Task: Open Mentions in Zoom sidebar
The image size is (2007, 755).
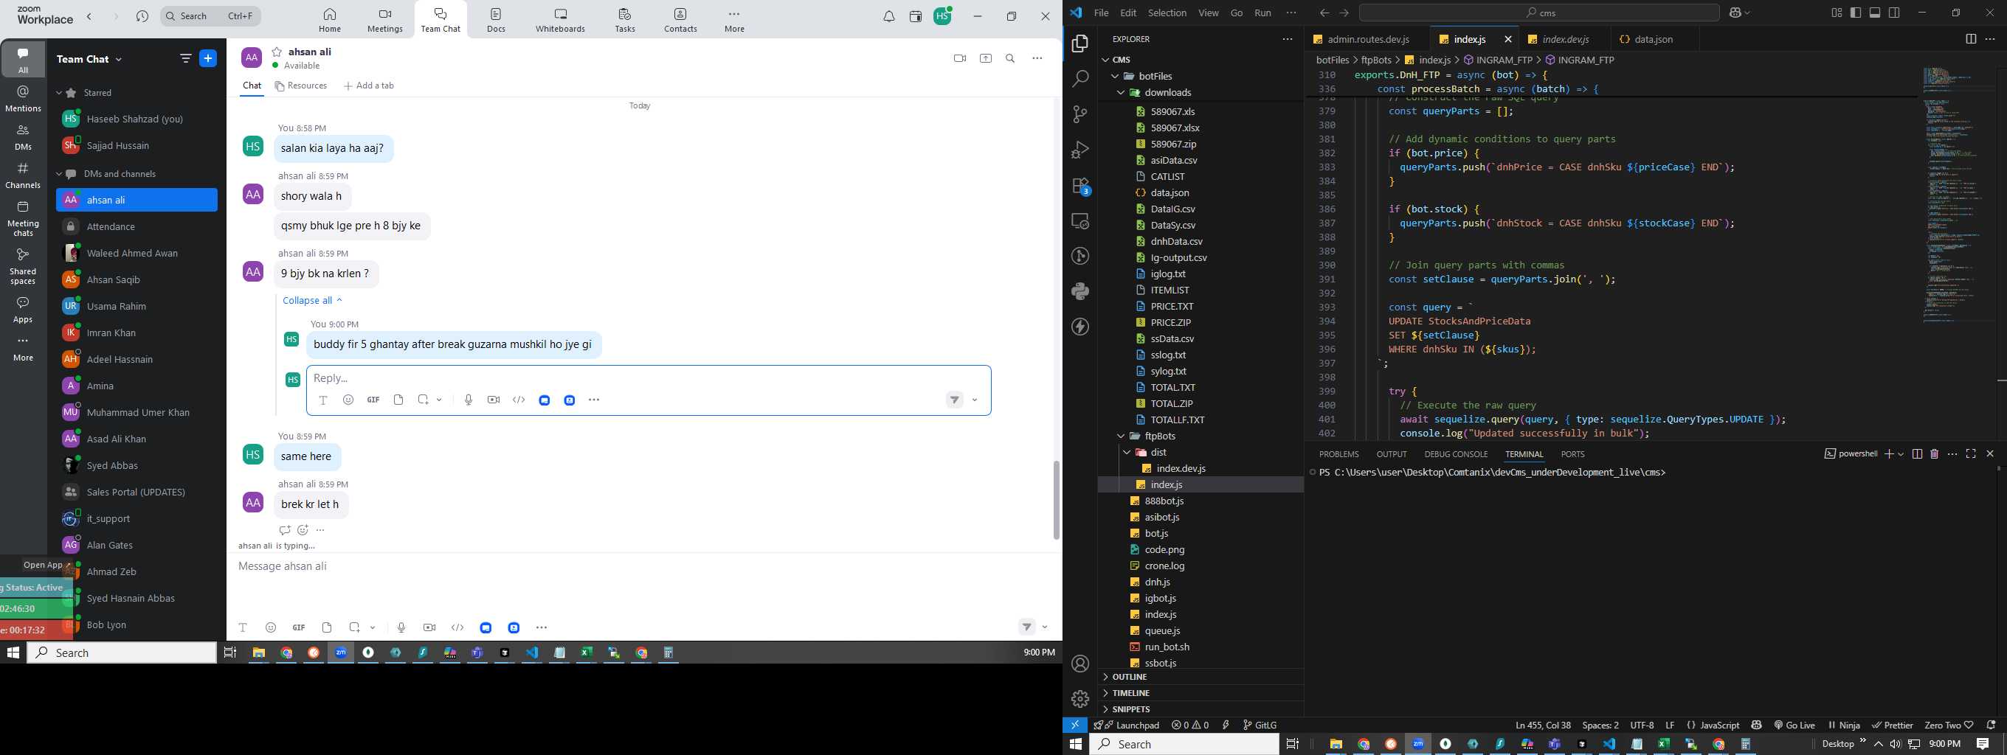Action: click(24, 99)
